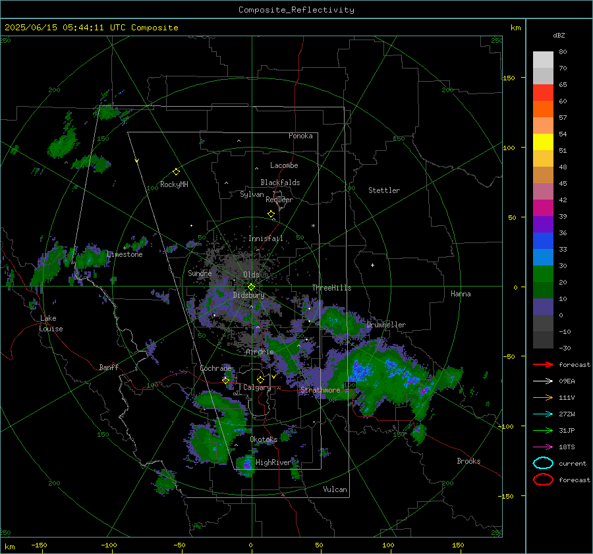Click the yellow radar-site diamond at map center

[x=251, y=287]
